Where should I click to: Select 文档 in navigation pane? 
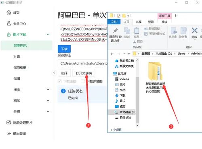click(120, 90)
